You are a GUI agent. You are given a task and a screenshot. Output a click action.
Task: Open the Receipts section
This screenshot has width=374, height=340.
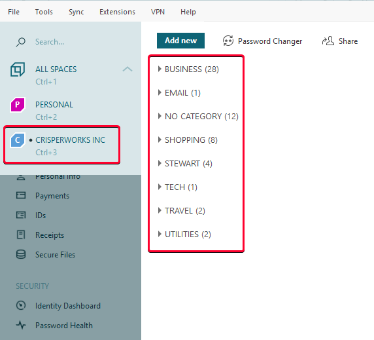(50, 235)
